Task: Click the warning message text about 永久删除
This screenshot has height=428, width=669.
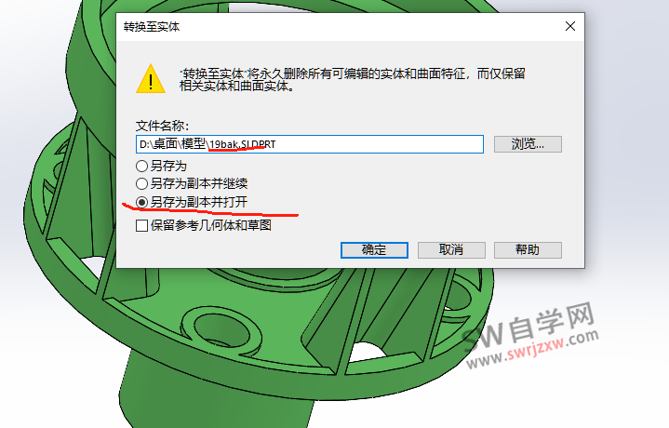Action: point(352,80)
